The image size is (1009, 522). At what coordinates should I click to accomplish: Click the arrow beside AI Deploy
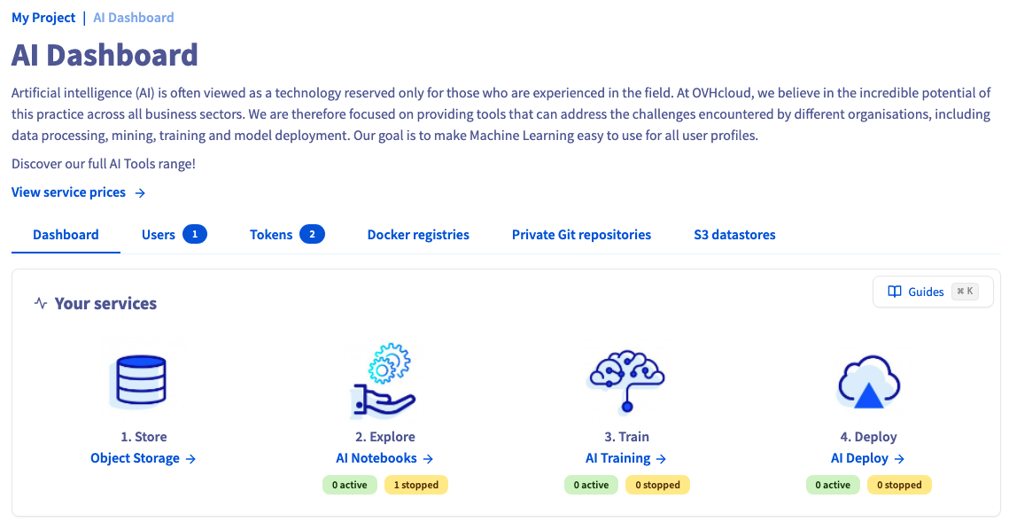point(900,459)
